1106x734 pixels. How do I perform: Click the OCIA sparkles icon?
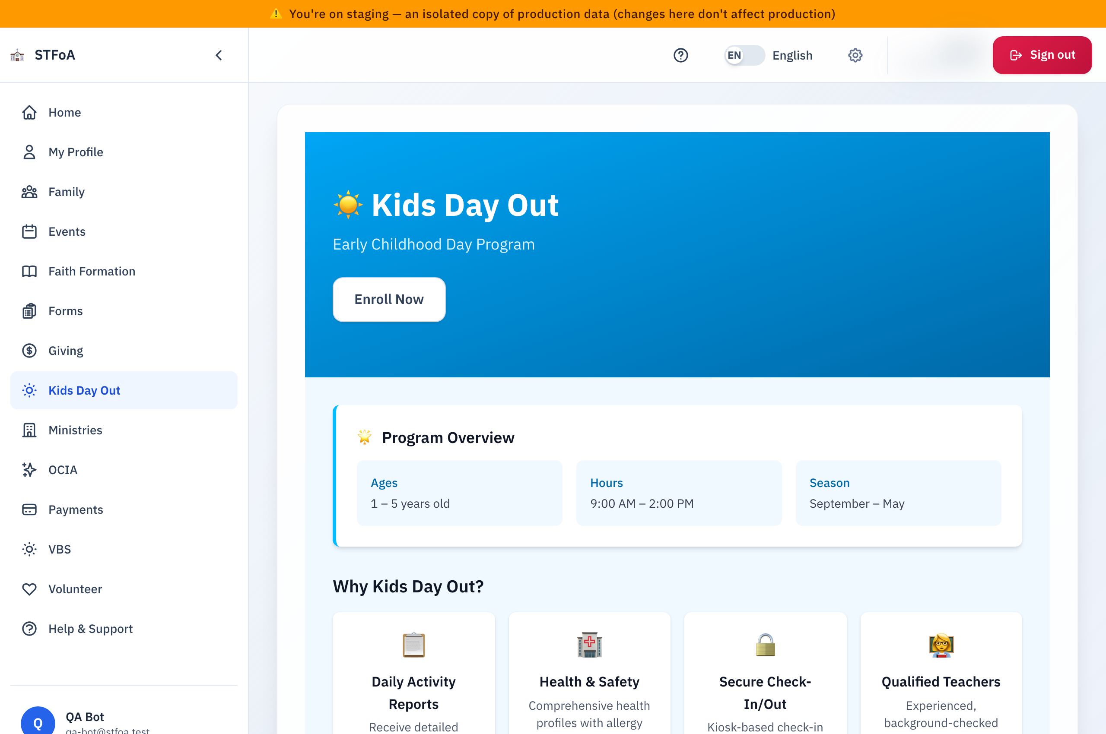29,470
